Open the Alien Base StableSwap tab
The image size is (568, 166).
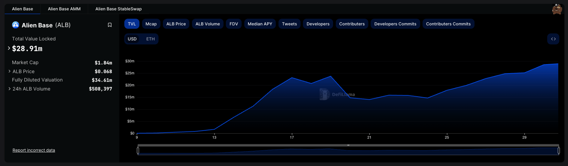click(x=118, y=9)
